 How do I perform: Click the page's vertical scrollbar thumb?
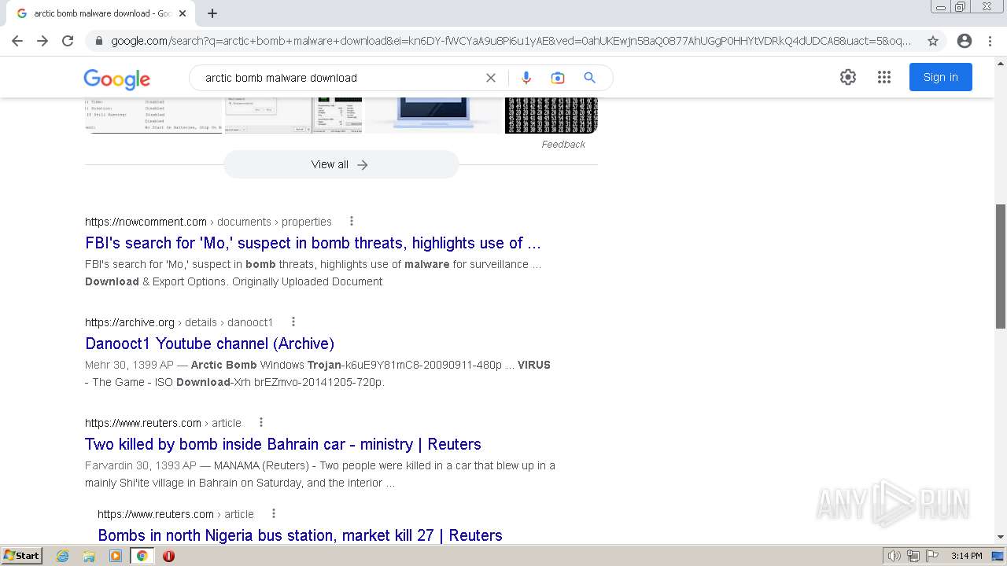pyautogui.click(x=1001, y=266)
